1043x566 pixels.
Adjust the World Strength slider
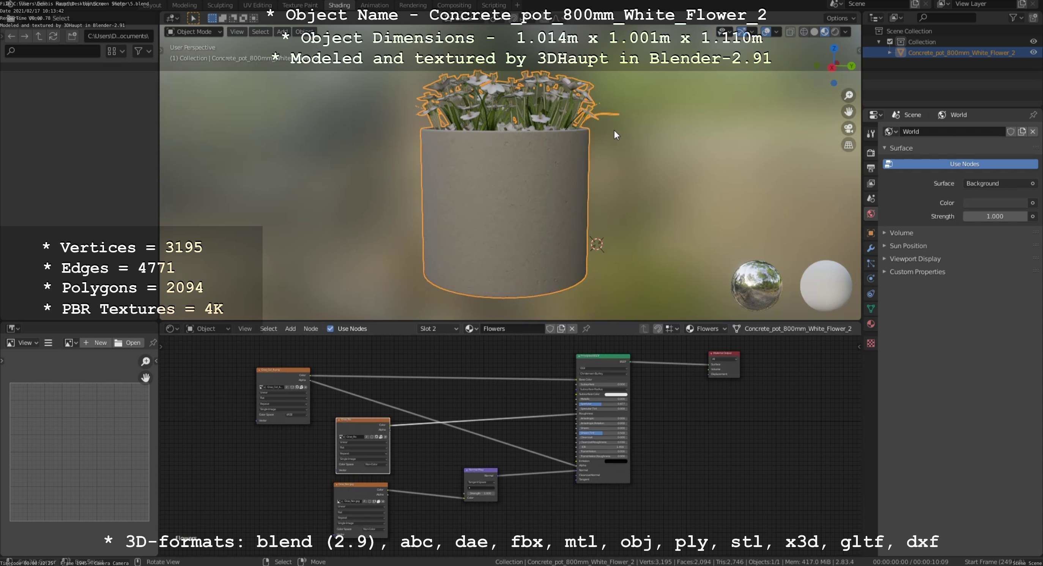coord(994,217)
